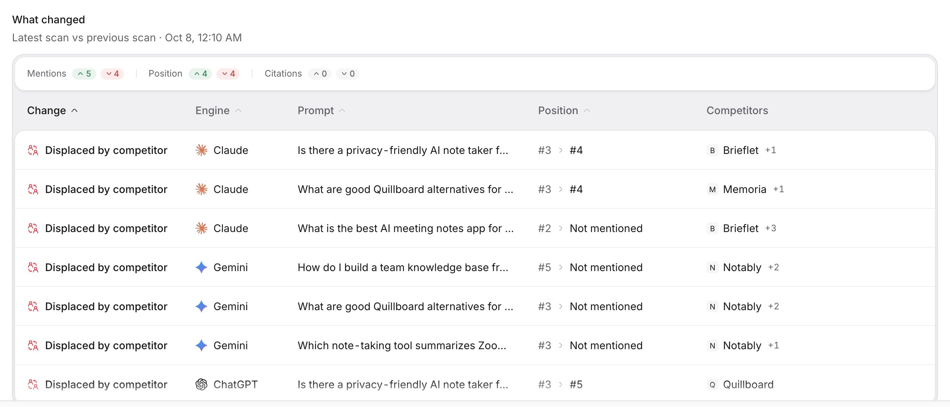
Task: Click the Position up 4 badge
Action: pyautogui.click(x=200, y=74)
